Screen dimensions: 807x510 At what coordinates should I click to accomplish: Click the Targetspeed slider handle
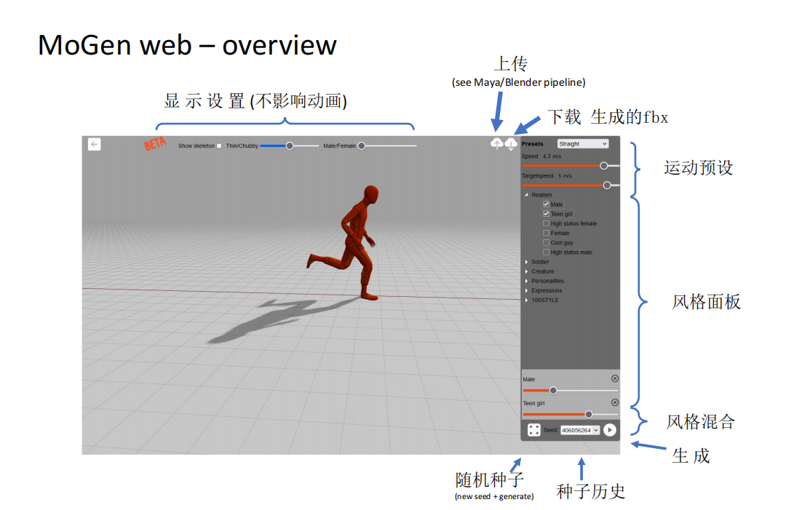pyautogui.click(x=608, y=186)
